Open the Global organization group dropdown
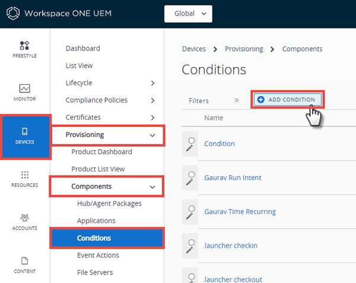This screenshot has height=283, width=356. (188, 14)
